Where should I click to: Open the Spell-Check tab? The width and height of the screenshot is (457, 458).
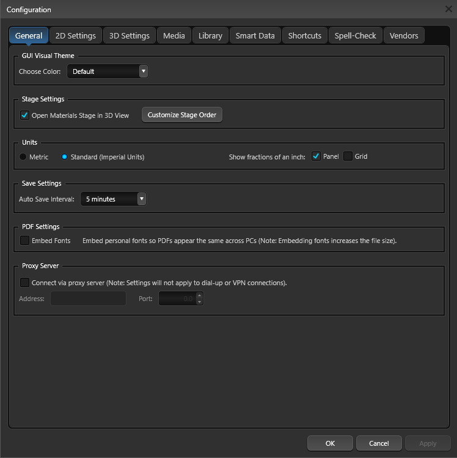tap(356, 35)
